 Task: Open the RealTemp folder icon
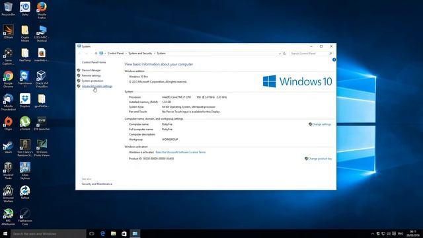(x=25, y=55)
